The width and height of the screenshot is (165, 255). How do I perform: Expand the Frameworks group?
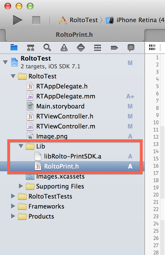pyautogui.click(x=13, y=206)
